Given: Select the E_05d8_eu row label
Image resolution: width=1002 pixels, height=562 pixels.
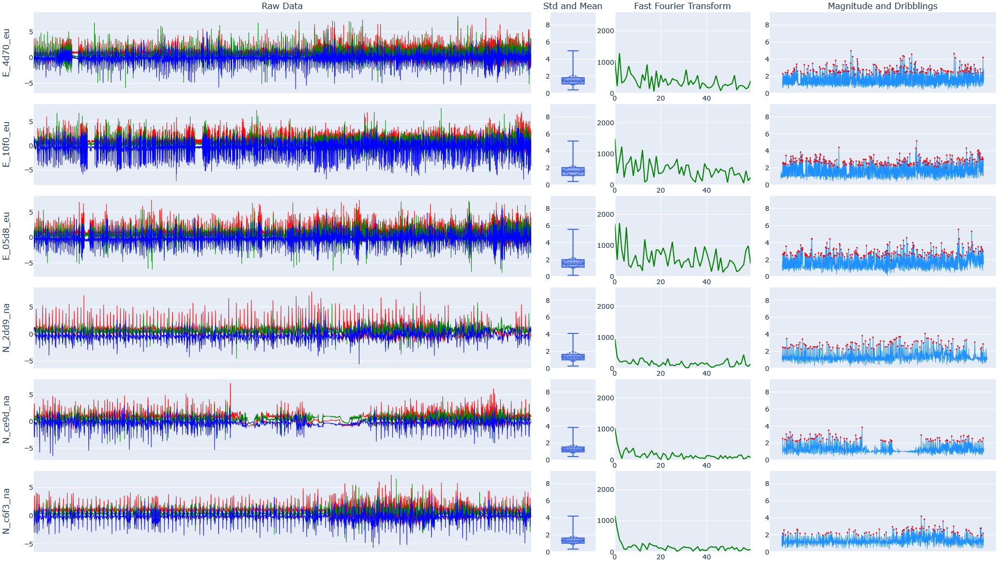Looking at the screenshot, I should (x=6, y=236).
